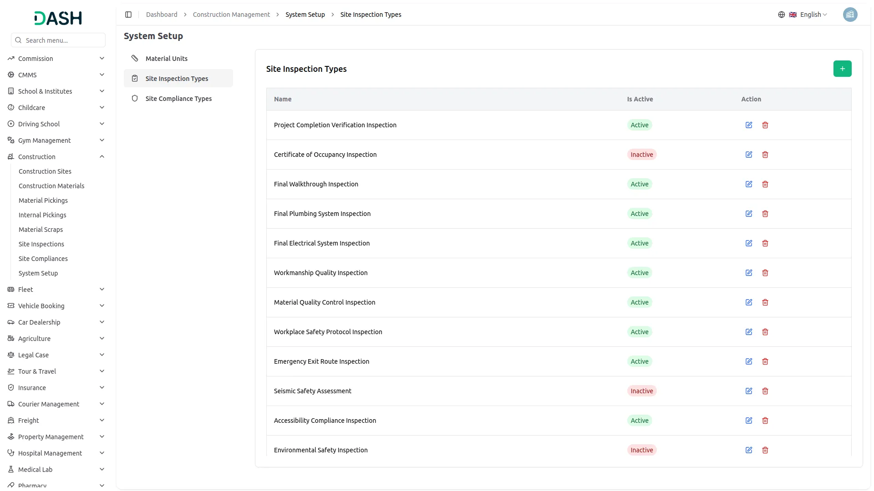Click Active badge for Final Plumbing System Inspection

(639, 214)
